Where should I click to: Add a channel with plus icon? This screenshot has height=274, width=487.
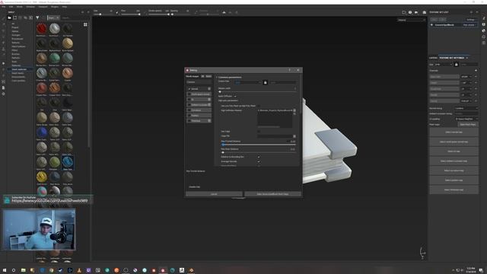click(476, 71)
